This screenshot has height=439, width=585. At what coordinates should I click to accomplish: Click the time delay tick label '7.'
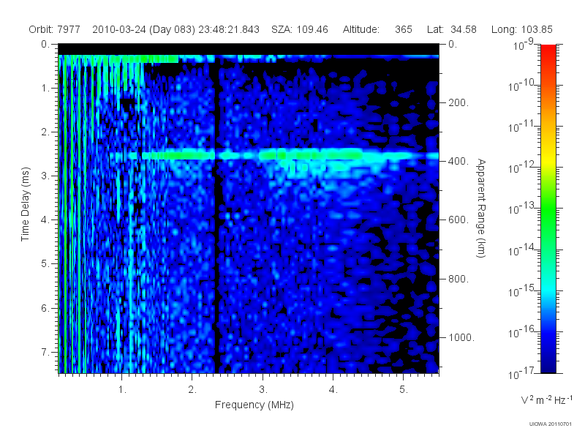click(x=45, y=352)
